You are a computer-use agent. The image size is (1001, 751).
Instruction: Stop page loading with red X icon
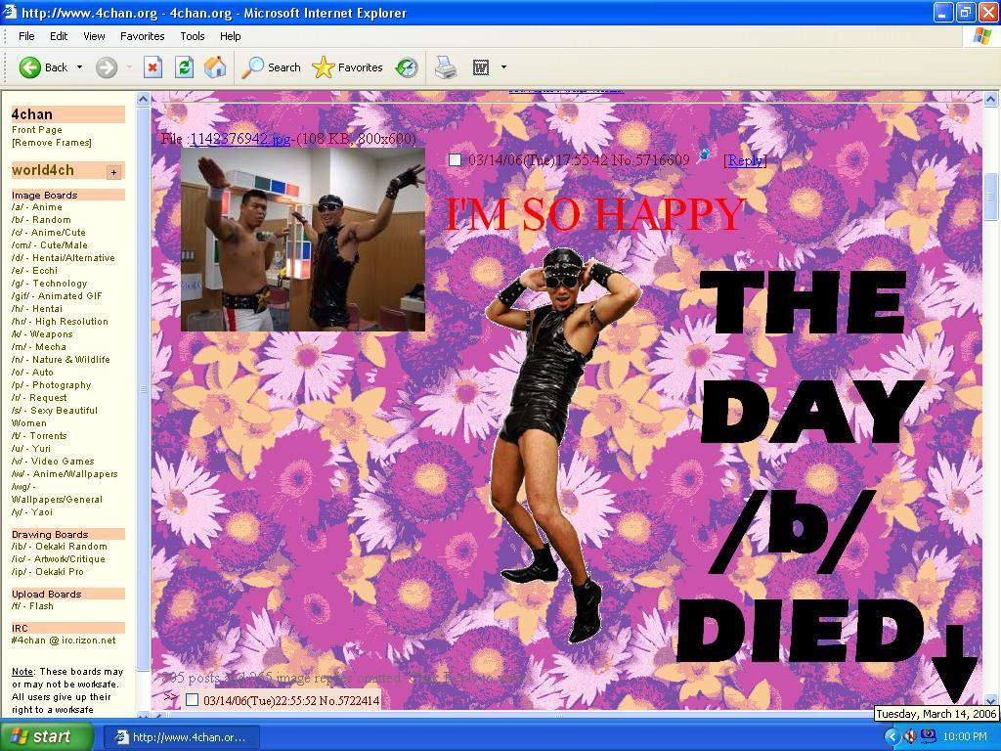tap(152, 67)
